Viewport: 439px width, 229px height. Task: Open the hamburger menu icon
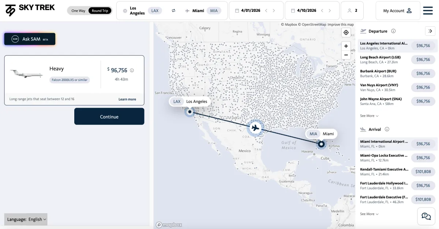click(x=428, y=11)
